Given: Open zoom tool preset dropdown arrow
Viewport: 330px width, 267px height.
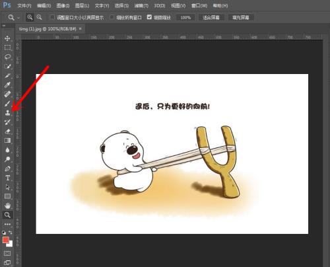Looking at the screenshot, I should tap(18, 17).
